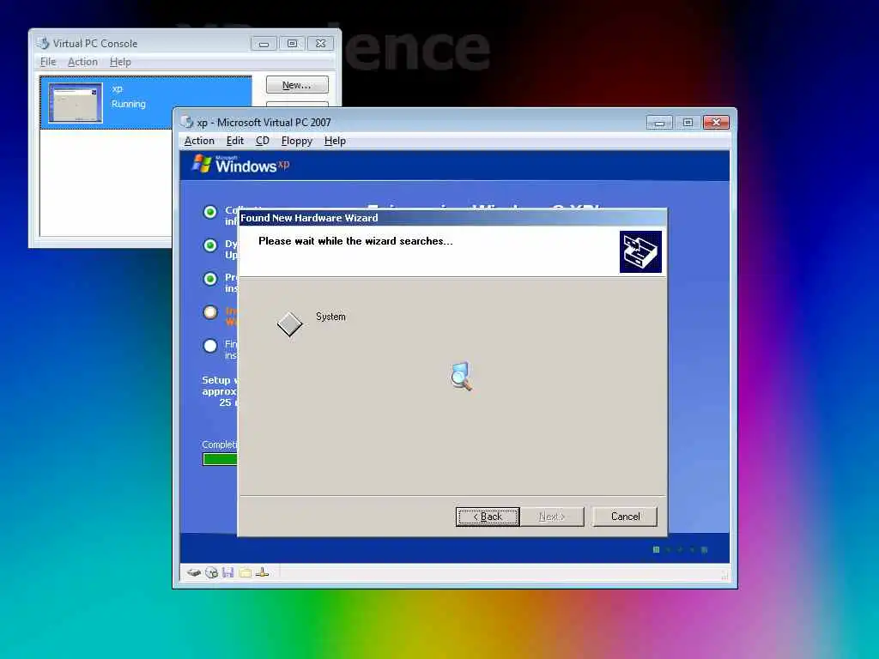Click the green setup progress bar
The height and width of the screenshot is (659, 879).
point(221,459)
